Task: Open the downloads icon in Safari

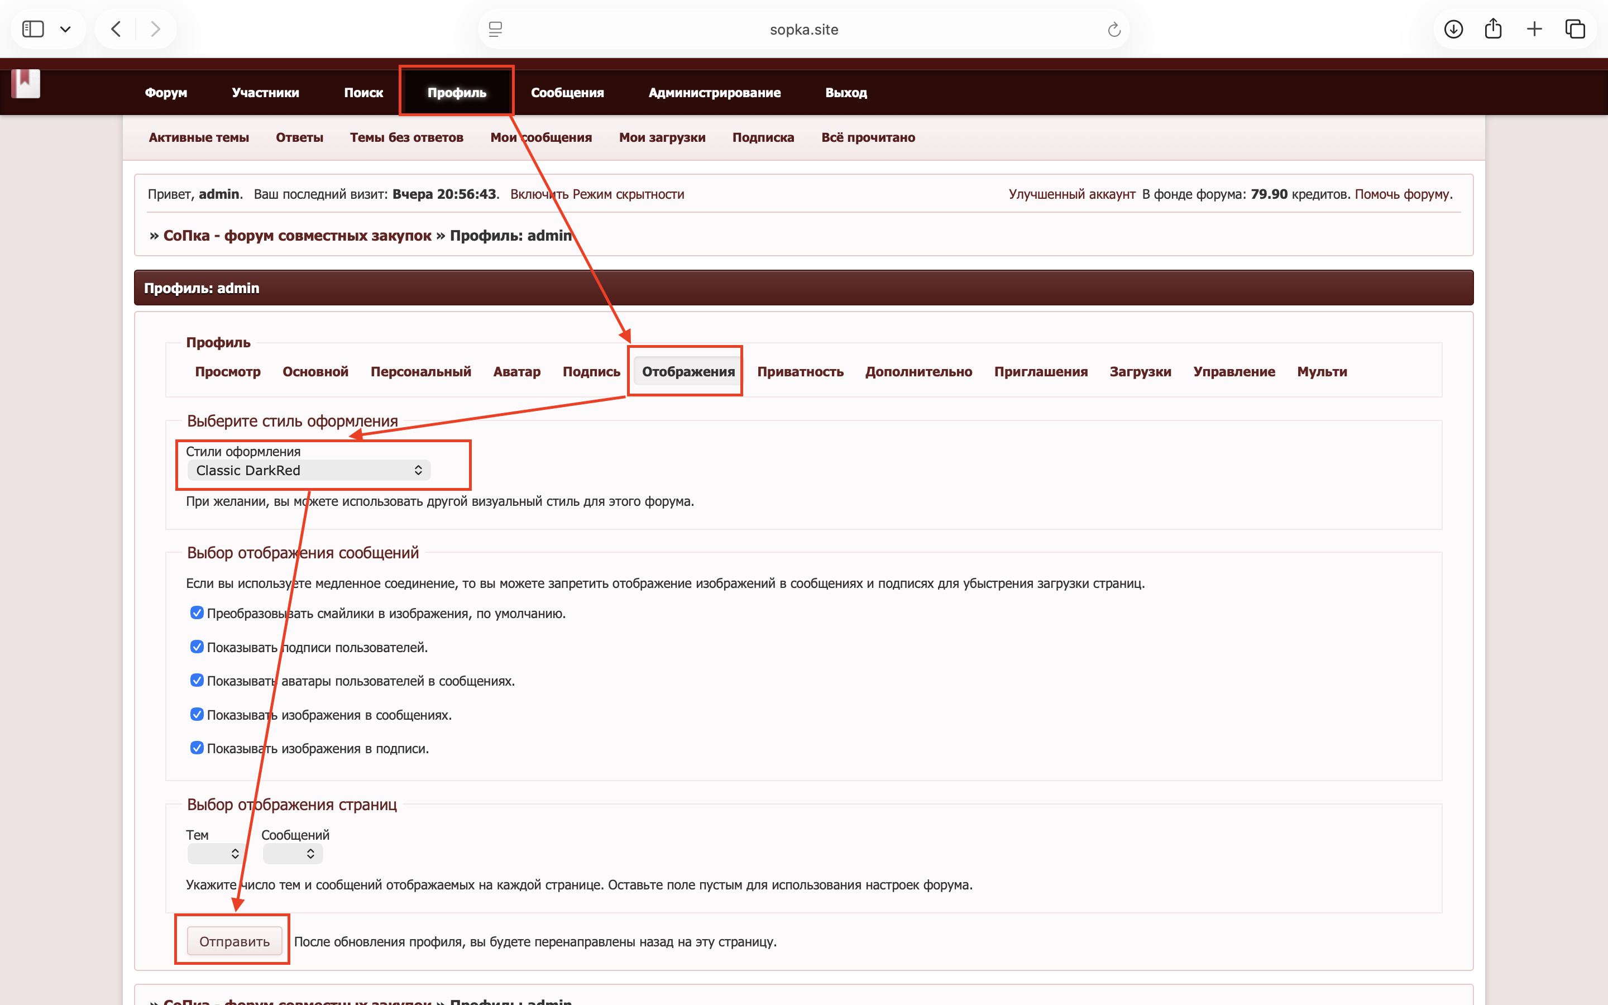Action: [1453, 29]
